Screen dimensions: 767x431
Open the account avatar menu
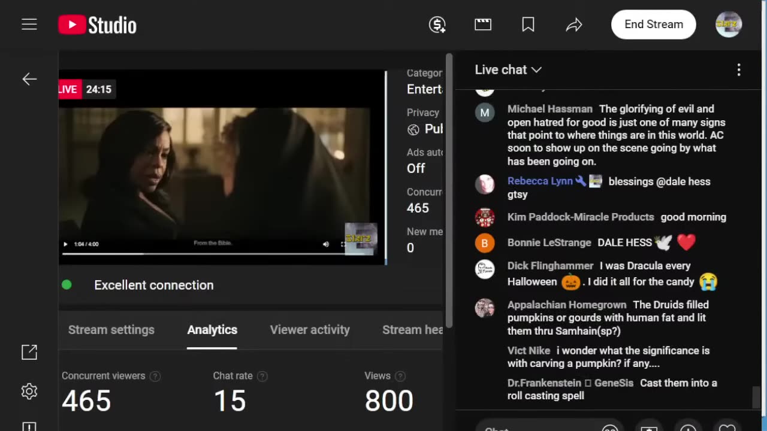[729, 25]
